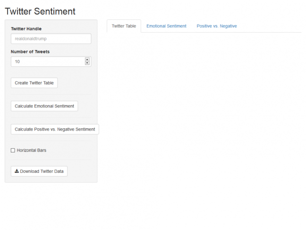
Task: Click the Download Twitter Data button text
Action: pyautogui.click(x=42, y=171)
